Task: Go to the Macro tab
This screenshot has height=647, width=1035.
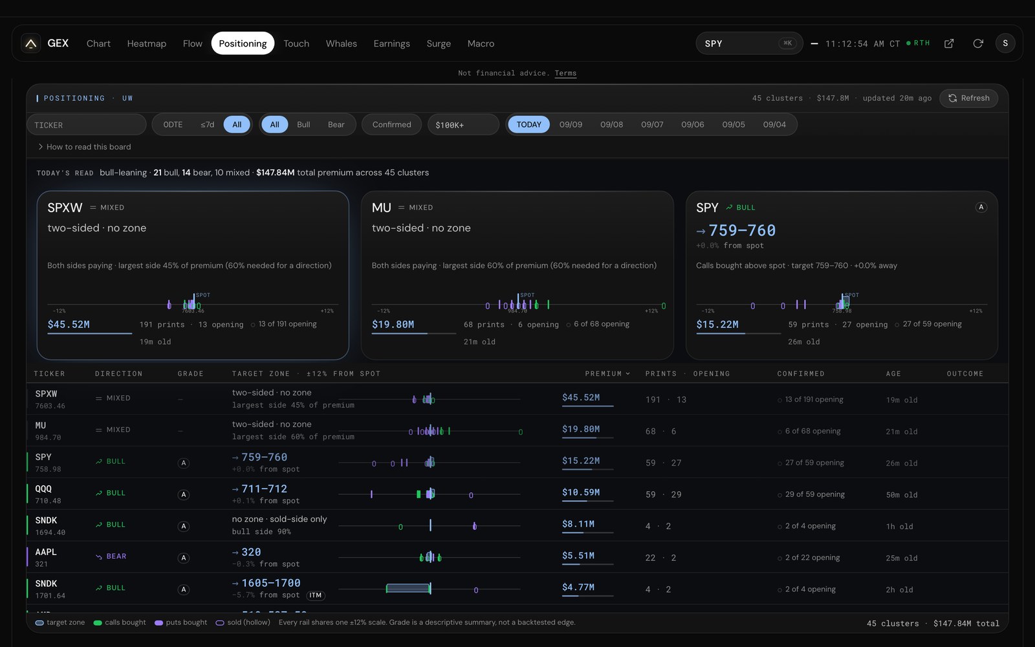Action: (x=481, y=43)
